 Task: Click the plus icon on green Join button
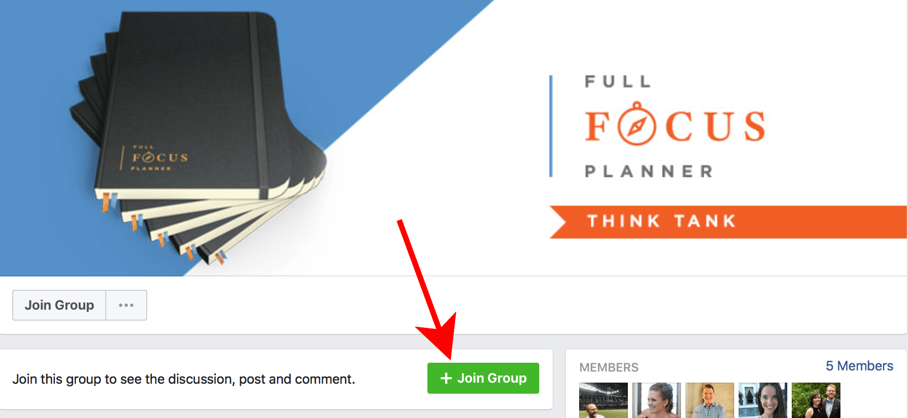pos(446,378)
